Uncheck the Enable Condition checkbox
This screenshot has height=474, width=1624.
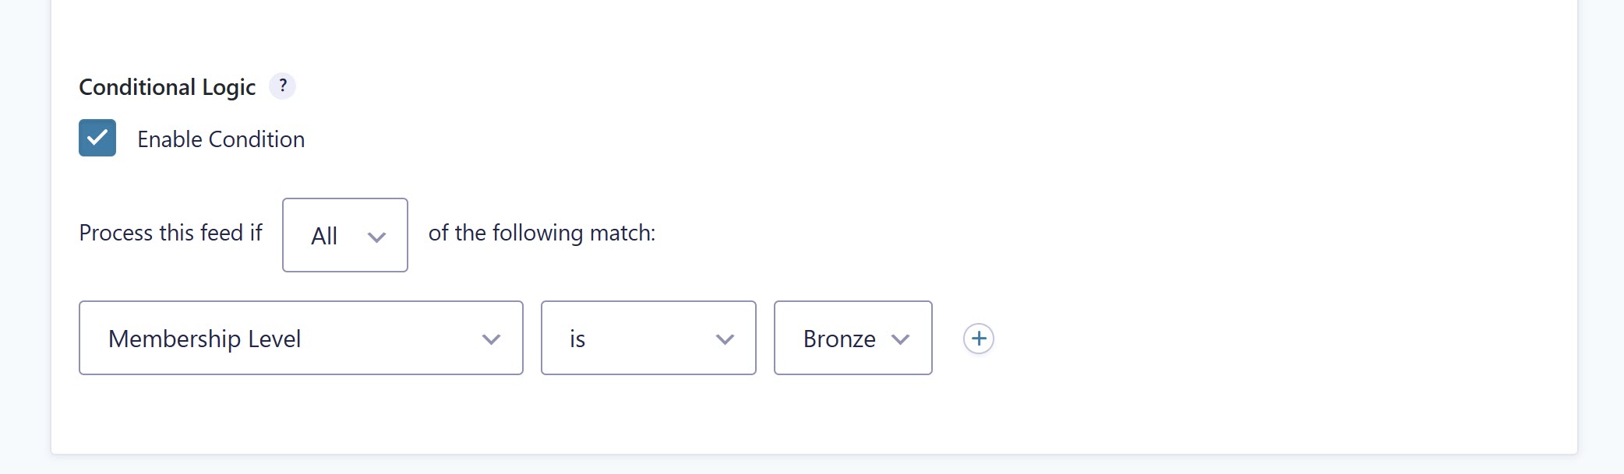pyautogui.click(x=97, y=138)
